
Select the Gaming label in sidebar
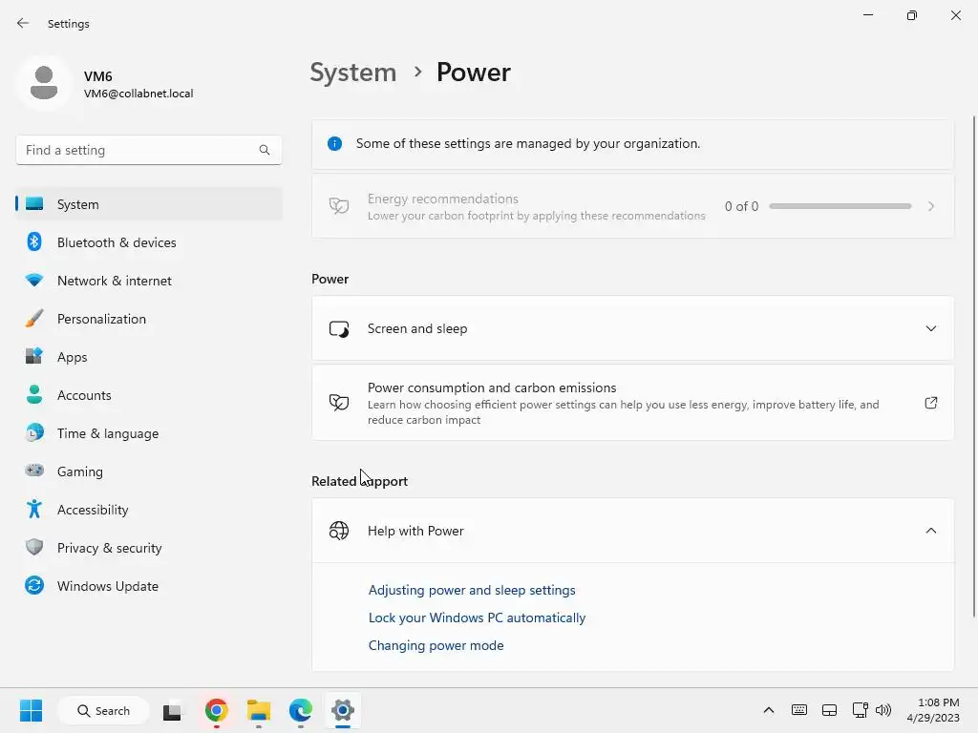[x=80, y=471]
